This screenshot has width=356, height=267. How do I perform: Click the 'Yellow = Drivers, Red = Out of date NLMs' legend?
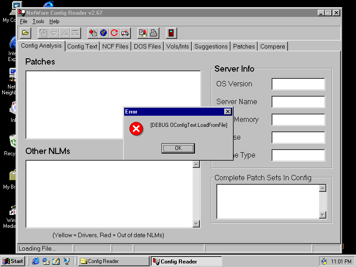tap(108, 235)
